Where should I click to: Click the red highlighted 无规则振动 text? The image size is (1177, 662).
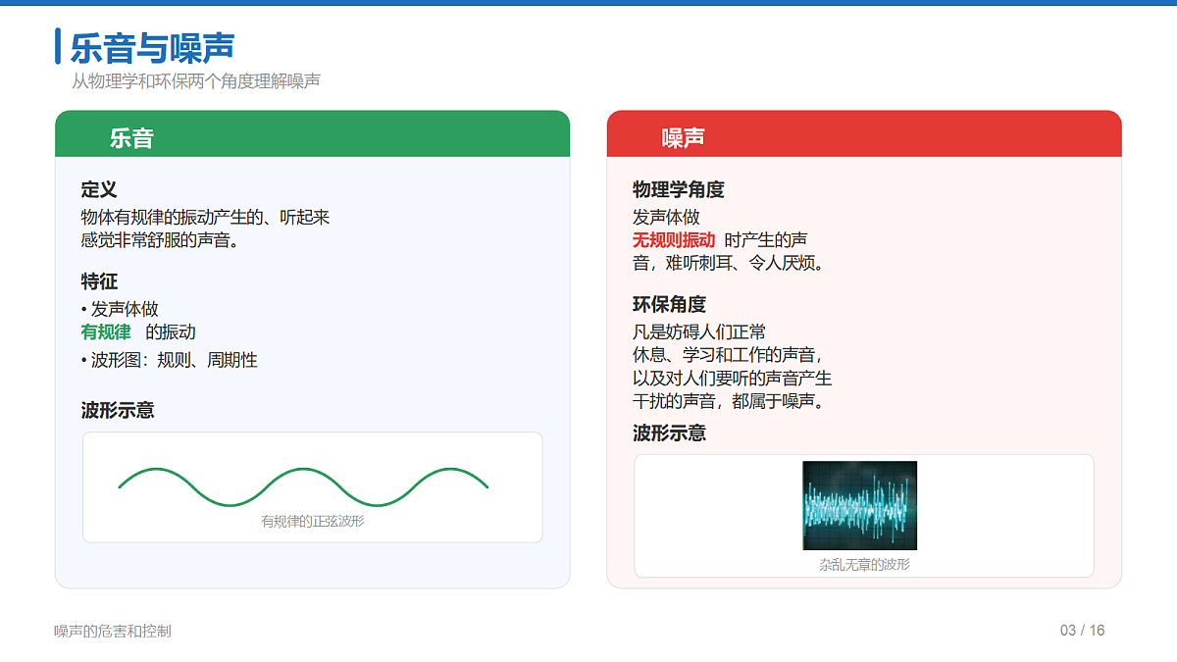pos(674,240)
